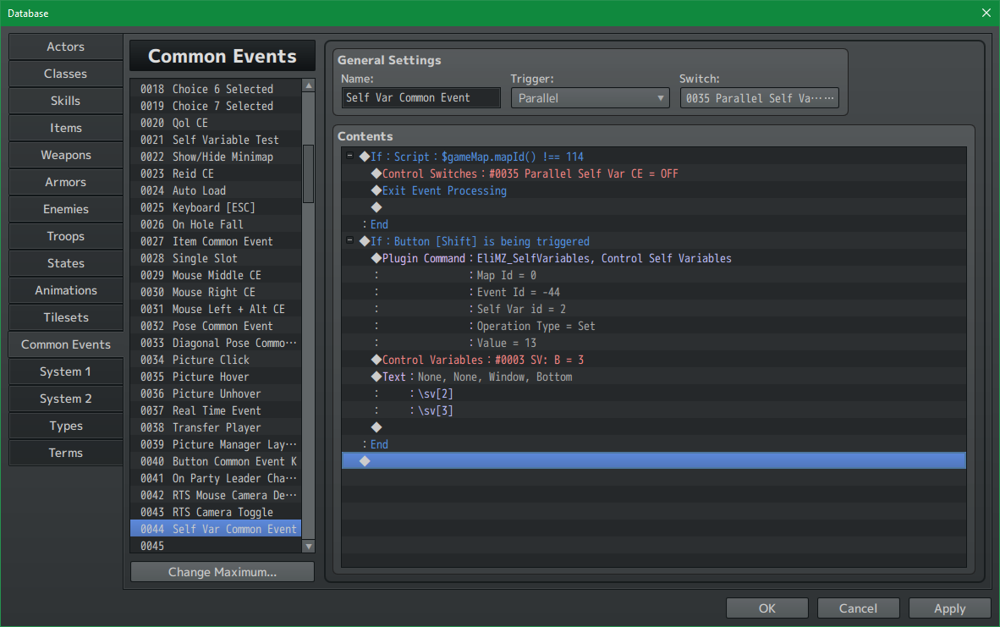Select 0022 Show/Hide Minimap
The image size is (1000, 627).
pos(216,157)
